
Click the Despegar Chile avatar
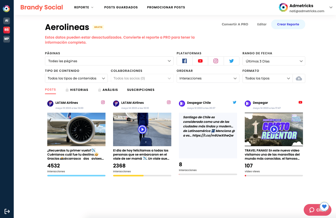coord(182,103)
